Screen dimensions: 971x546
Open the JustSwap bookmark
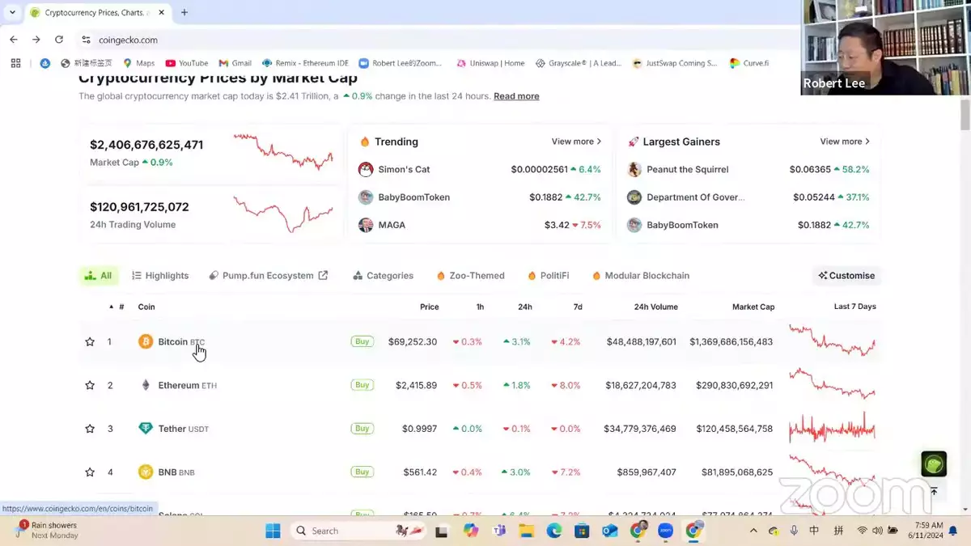click(x=676, y=63)
